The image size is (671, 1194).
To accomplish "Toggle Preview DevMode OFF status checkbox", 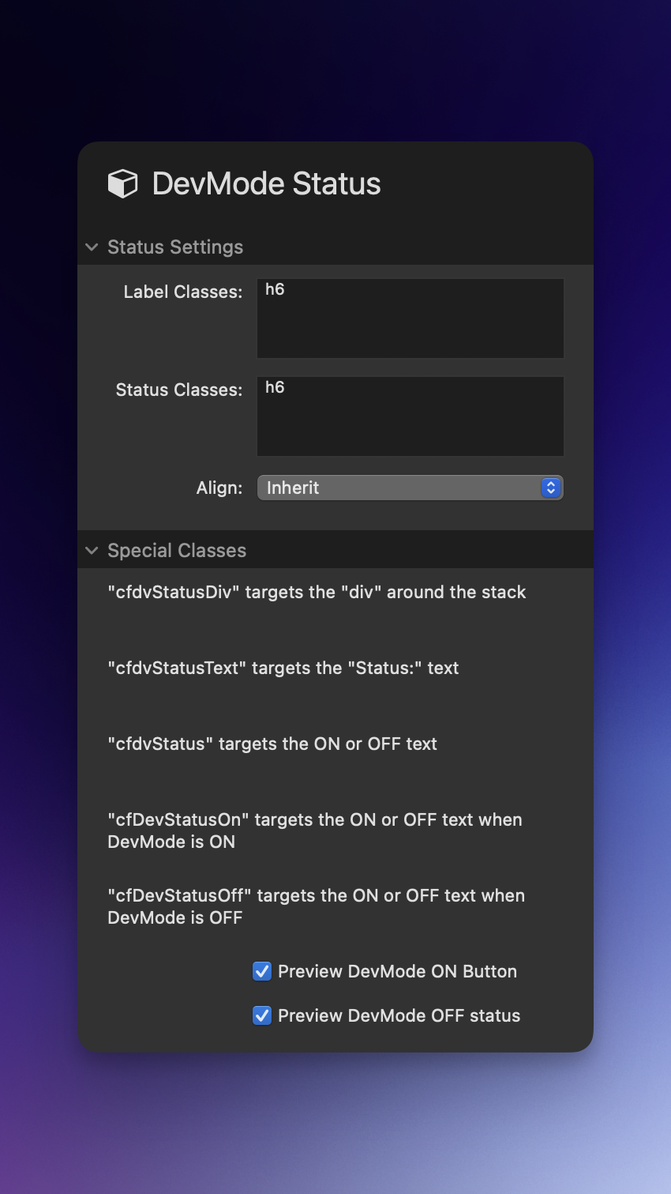I will 262,1015.
